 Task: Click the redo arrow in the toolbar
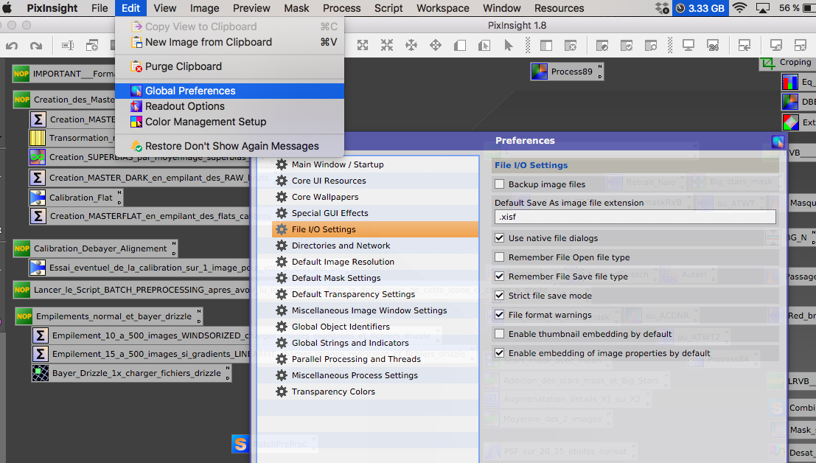36,46
